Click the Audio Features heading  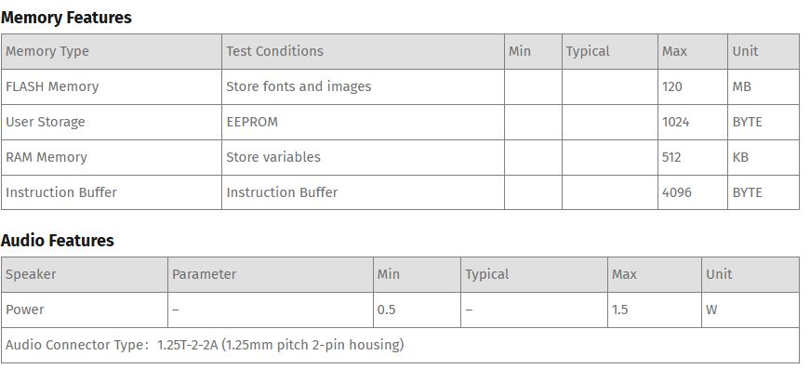[58, 241]
